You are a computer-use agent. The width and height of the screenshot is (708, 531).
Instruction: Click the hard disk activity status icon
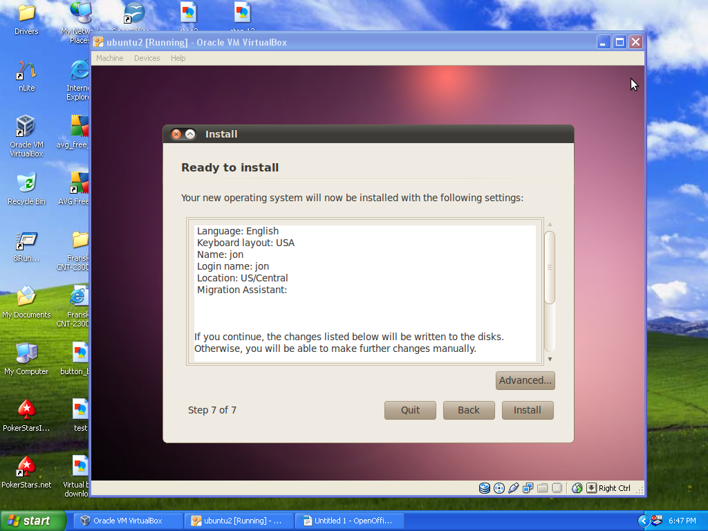pos(485,488)
